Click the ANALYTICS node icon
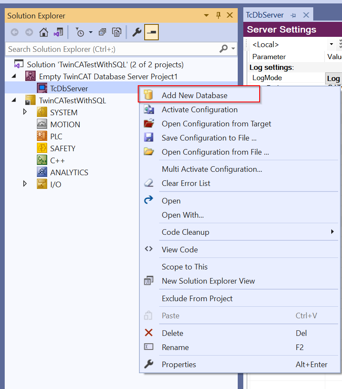 coord(42,172)
